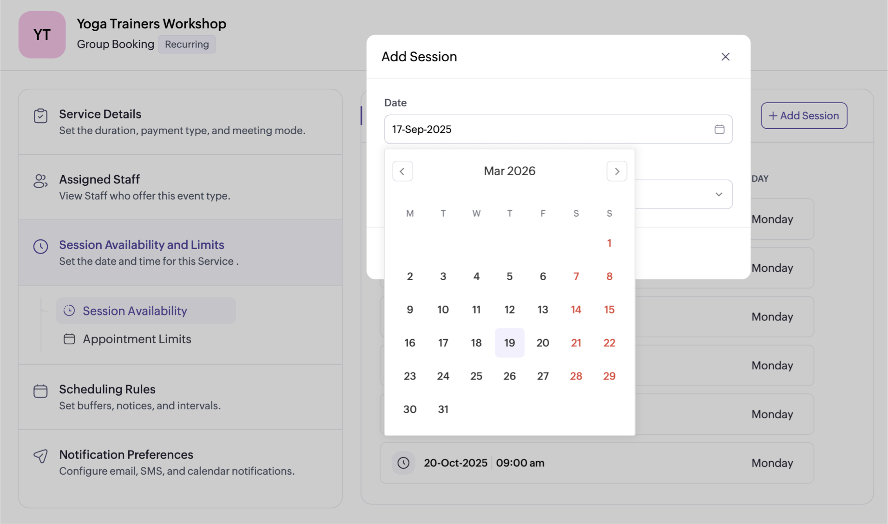This screenshot has height=524, width=888.
Task: Open Appointment Limits from the sidebar
Action: 137,339
